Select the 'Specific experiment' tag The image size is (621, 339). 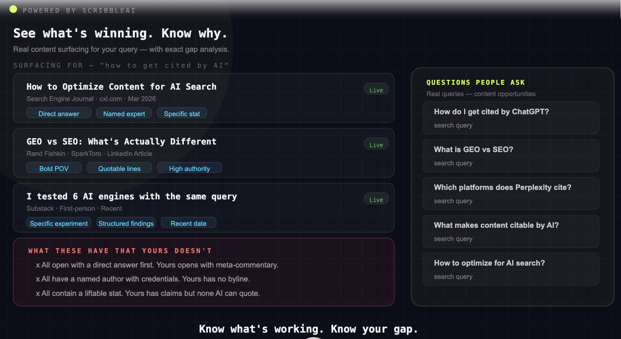tap(59, 223)
